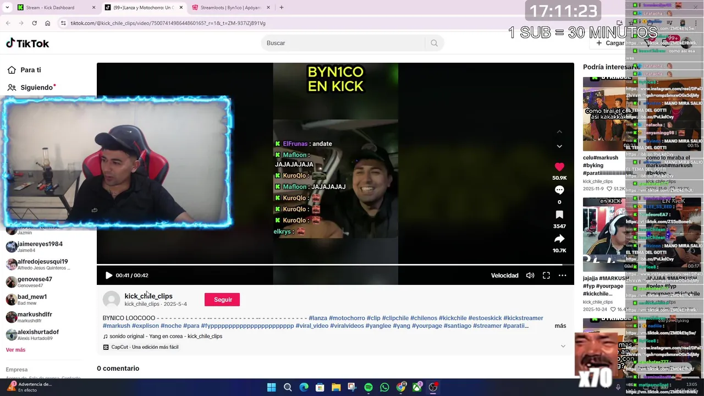Go to previous video up arrow

[559, 131]
